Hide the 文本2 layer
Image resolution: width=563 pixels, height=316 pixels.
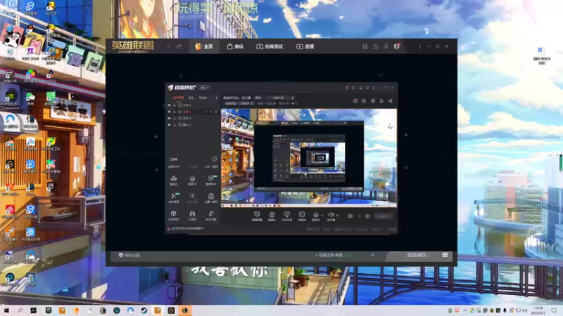[x=169, y=118]
